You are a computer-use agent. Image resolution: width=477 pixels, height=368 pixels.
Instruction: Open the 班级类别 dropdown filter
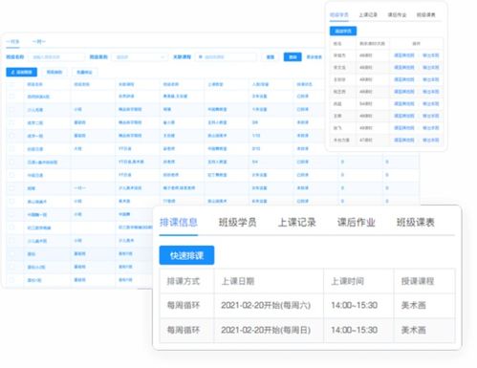coord(140,57)
